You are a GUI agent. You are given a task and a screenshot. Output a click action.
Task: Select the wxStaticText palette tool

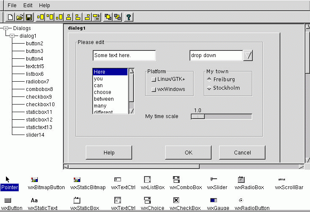(x=42, y=204)
